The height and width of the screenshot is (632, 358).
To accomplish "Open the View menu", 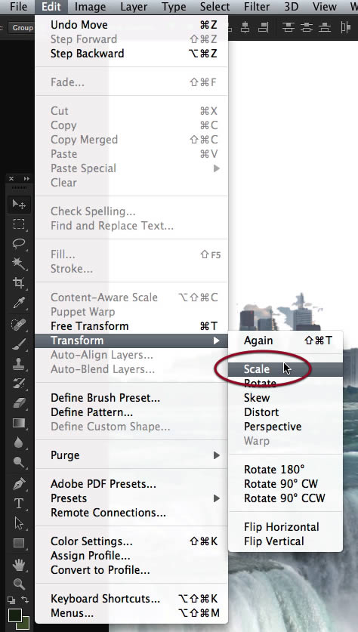I will [x=325, y=7].
